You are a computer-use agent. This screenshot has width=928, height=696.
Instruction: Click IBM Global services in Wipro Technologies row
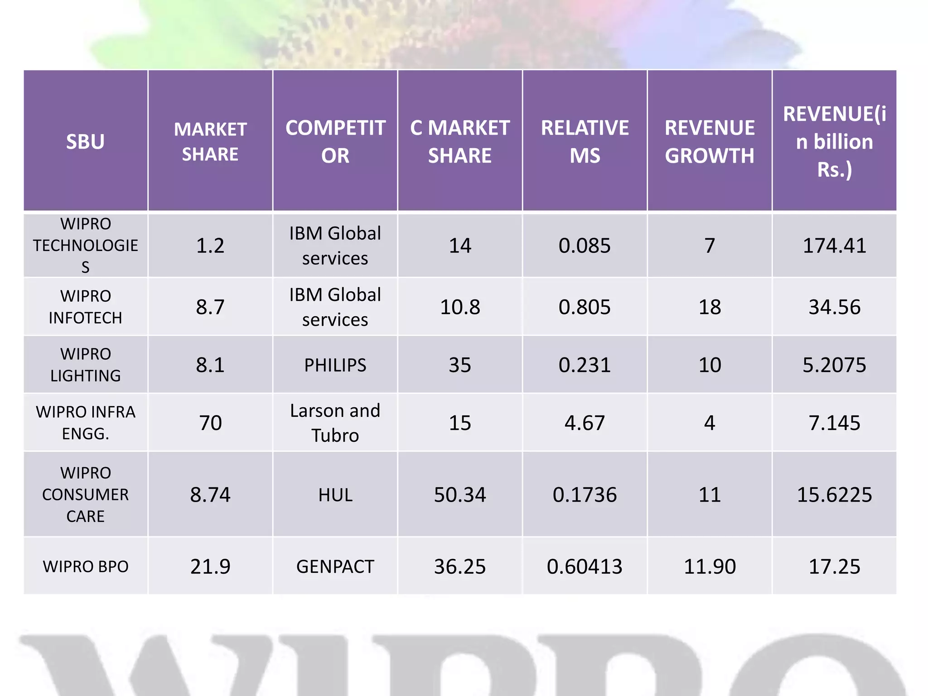335,246
